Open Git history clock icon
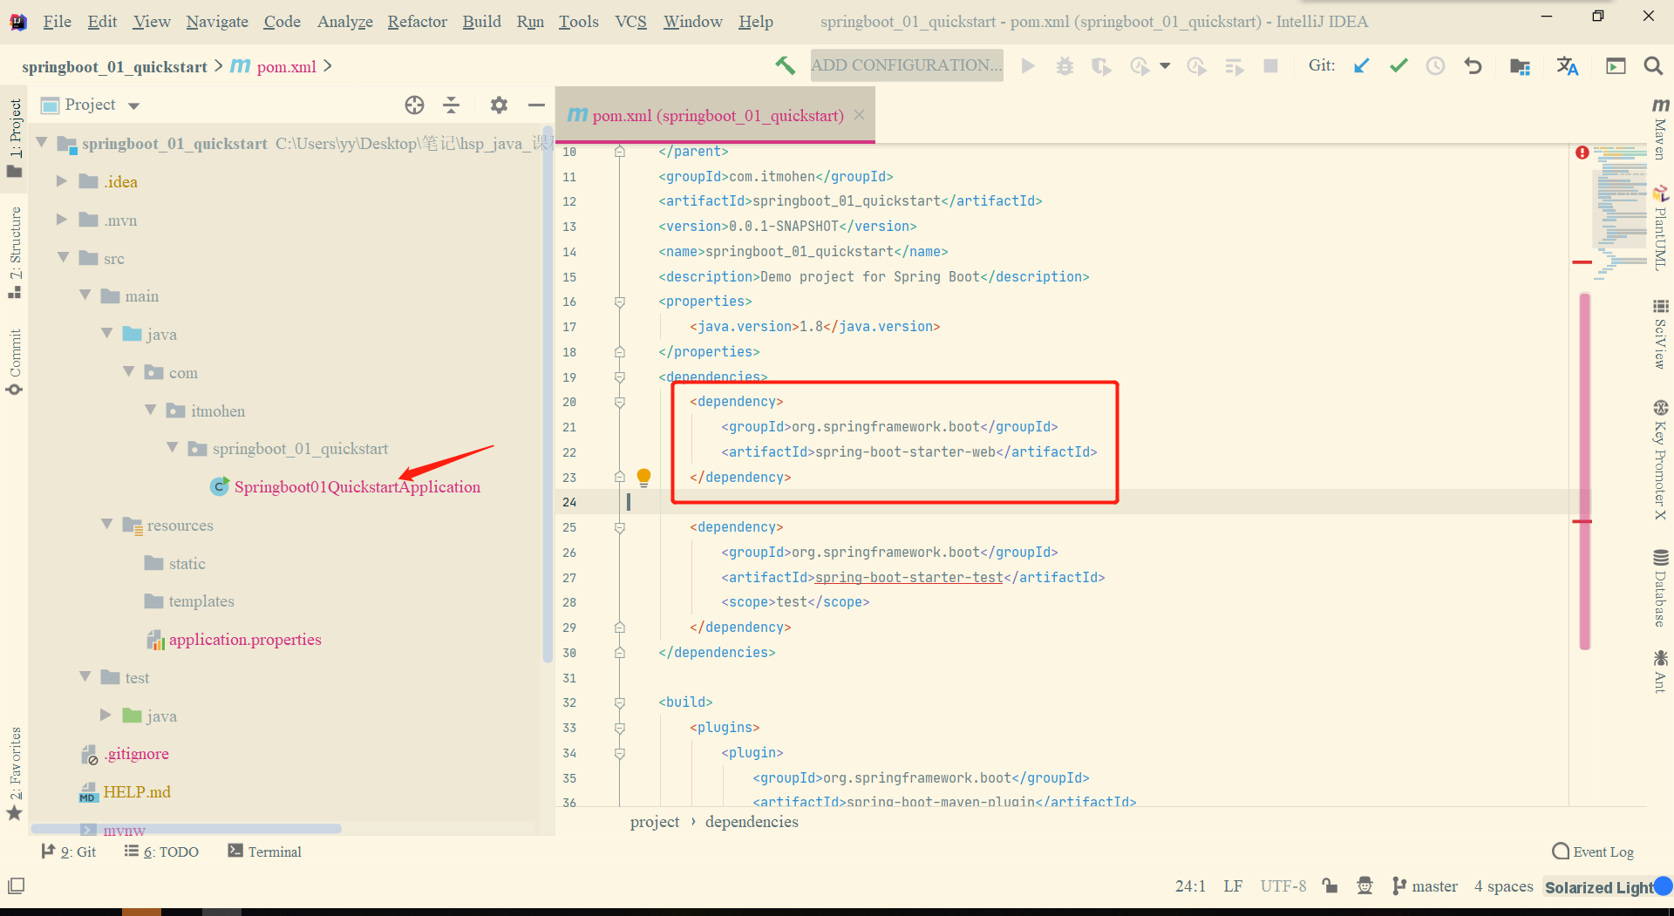Viewport: 1674px width, 916px height. (x=1435, y=66)
